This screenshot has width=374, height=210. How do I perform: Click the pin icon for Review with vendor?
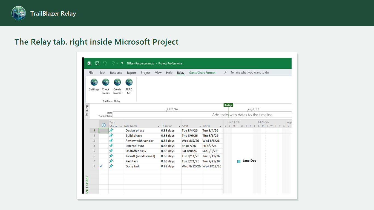click(x=111, y=141)
